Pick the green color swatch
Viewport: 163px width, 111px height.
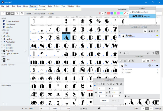pos(115,13)
